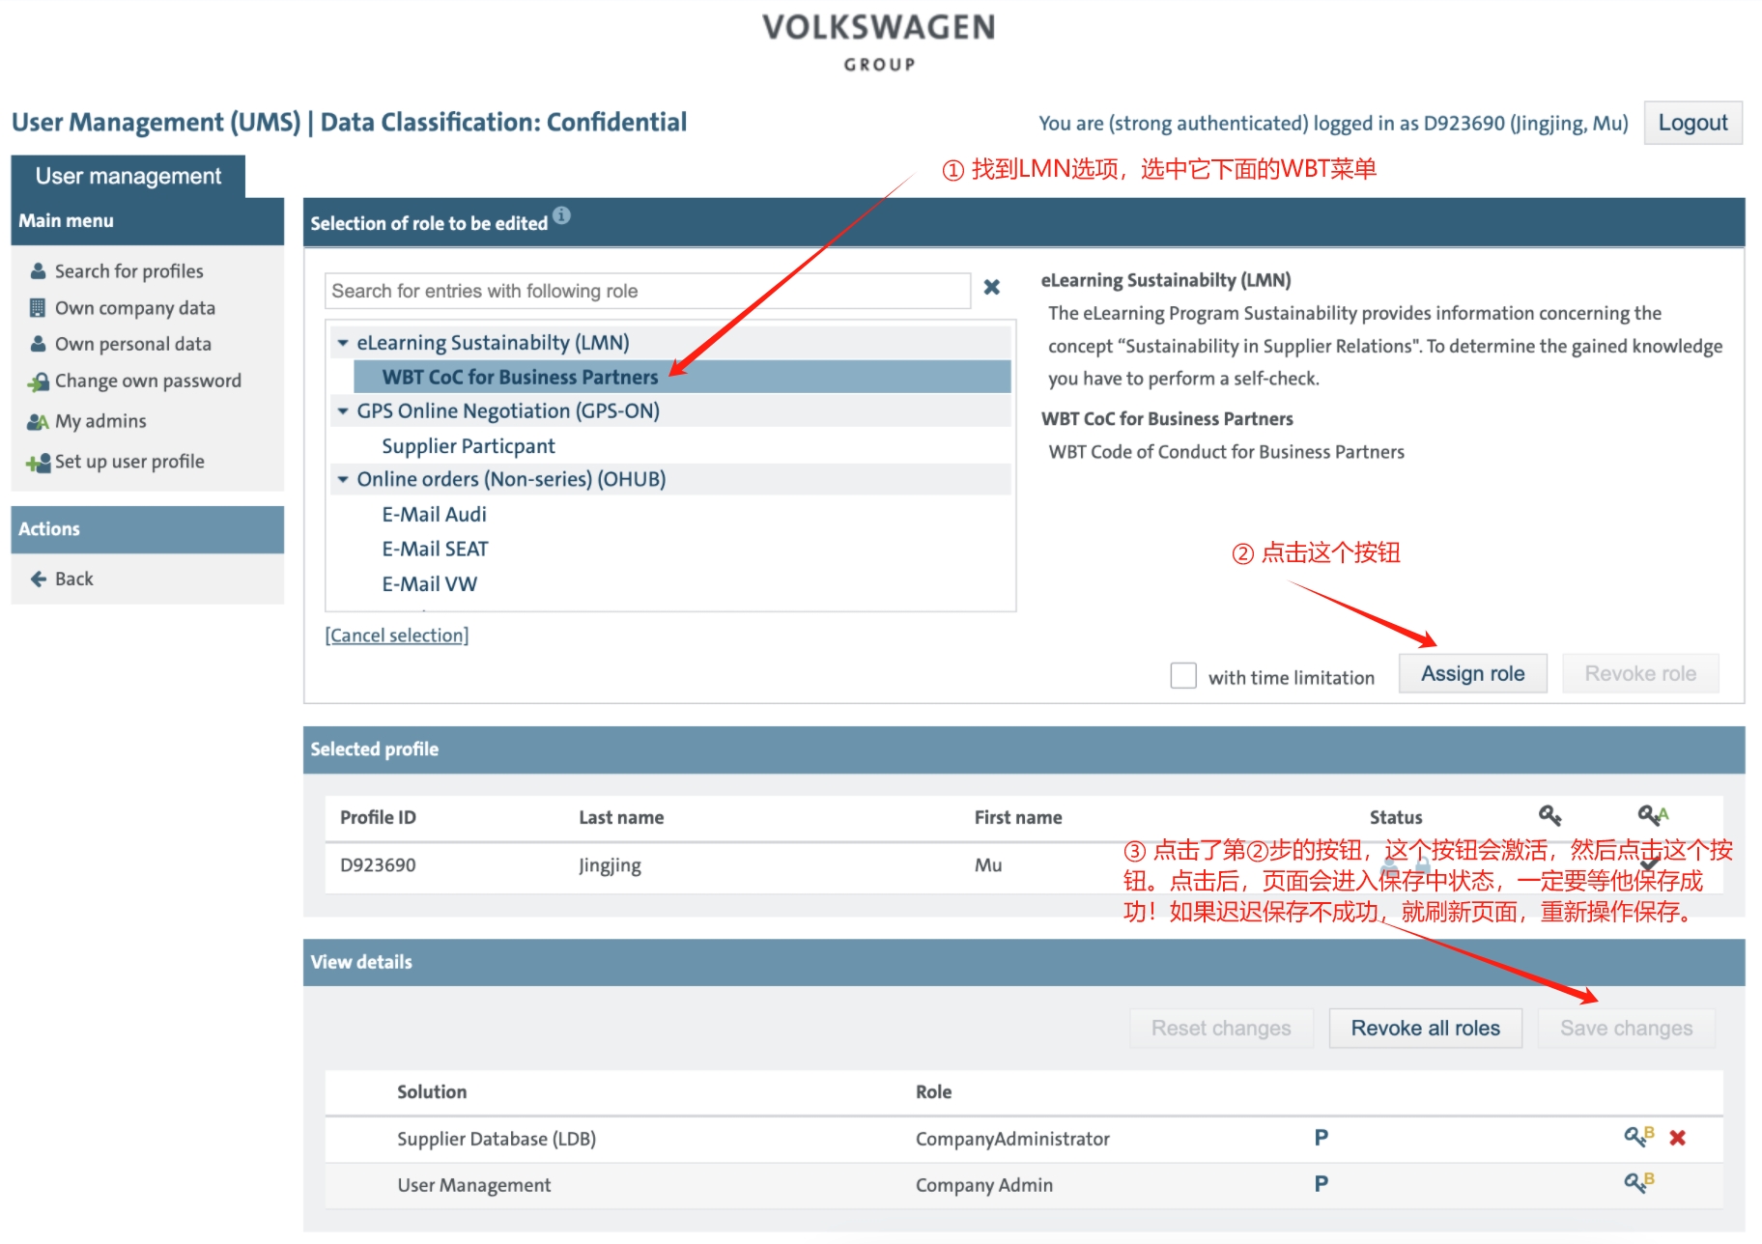Clear the role search with the X icon
This screenshot has height=1244, width=1762.
(991, 287)
